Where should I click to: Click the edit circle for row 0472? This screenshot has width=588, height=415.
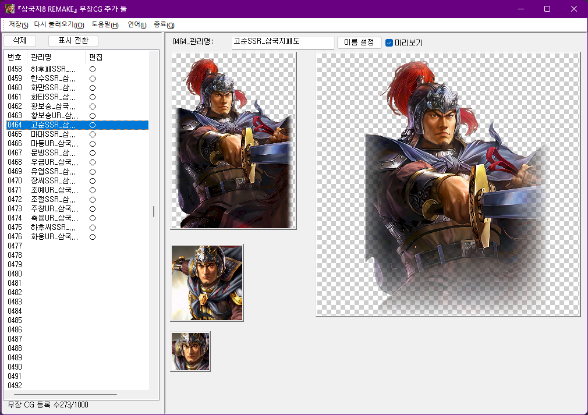93,200
